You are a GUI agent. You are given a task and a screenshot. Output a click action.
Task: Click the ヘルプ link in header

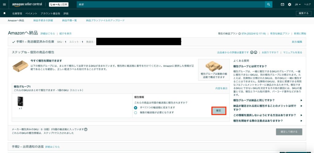point(307,4)
